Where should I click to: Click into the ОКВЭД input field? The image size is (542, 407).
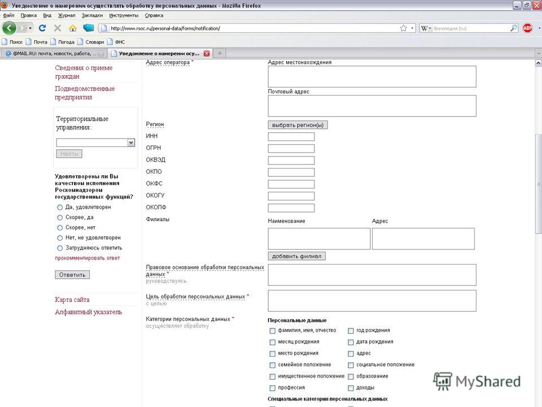[x=291, y=160]
